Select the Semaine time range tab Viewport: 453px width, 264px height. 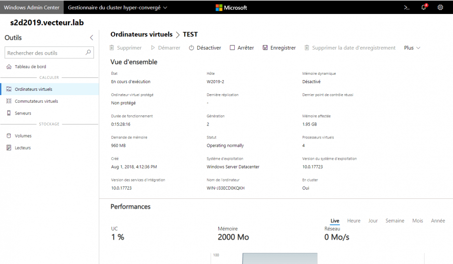click(395, 221)
